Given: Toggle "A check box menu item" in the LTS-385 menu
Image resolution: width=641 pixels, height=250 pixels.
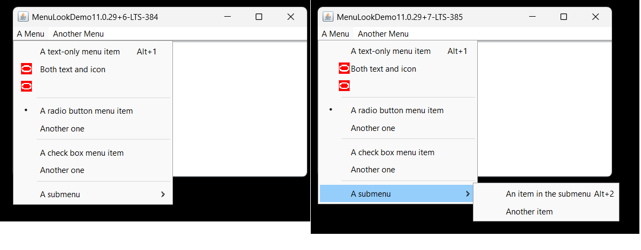Looking at the screenshot, I should click(x=392, y=152).
